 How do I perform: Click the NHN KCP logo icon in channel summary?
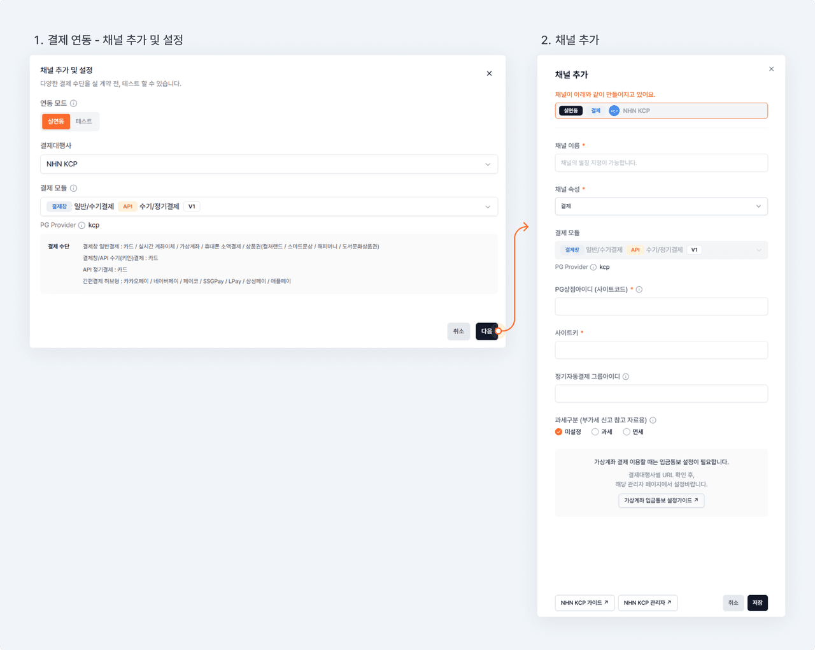pos(614,111)
